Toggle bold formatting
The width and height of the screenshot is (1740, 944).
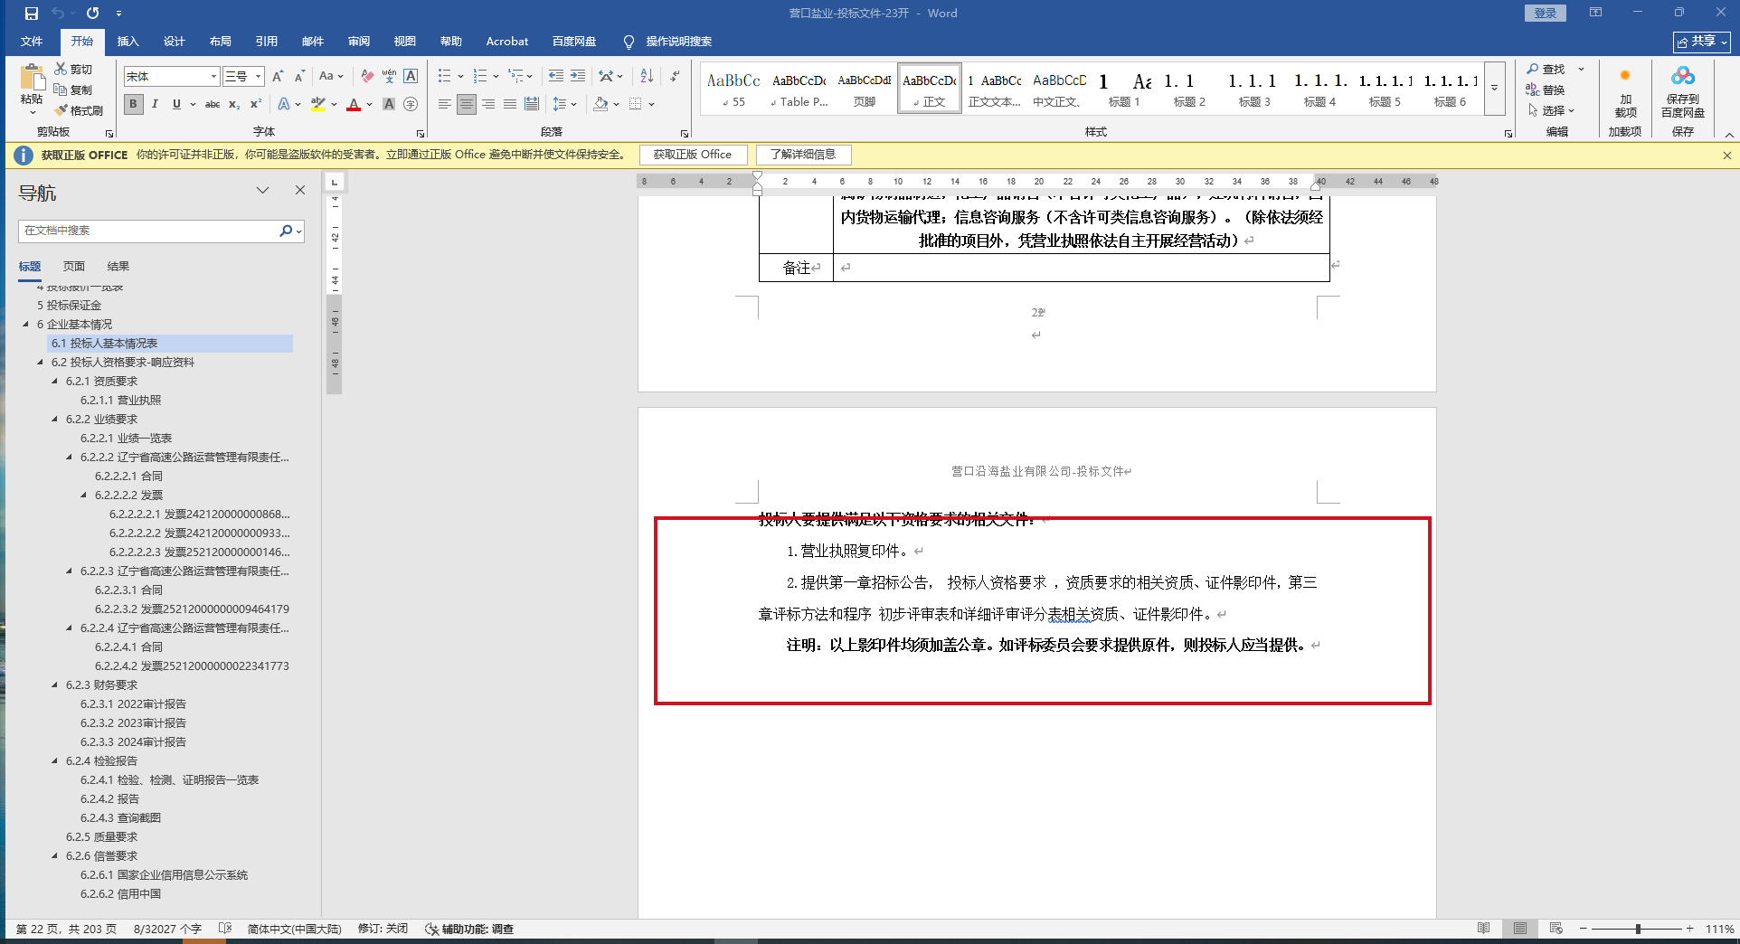(133, 104)
